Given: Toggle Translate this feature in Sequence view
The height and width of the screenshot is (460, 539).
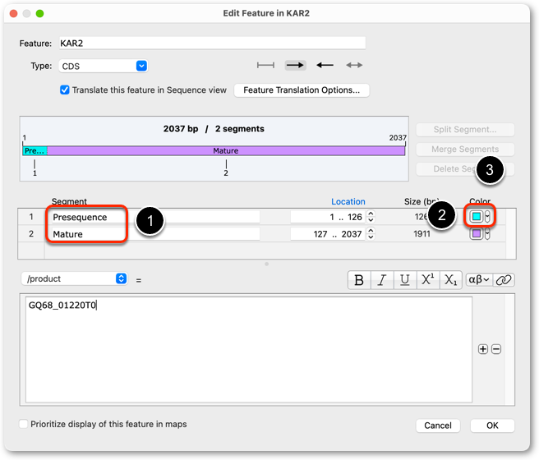Looking at the screenshot, I should pos(65,90).
